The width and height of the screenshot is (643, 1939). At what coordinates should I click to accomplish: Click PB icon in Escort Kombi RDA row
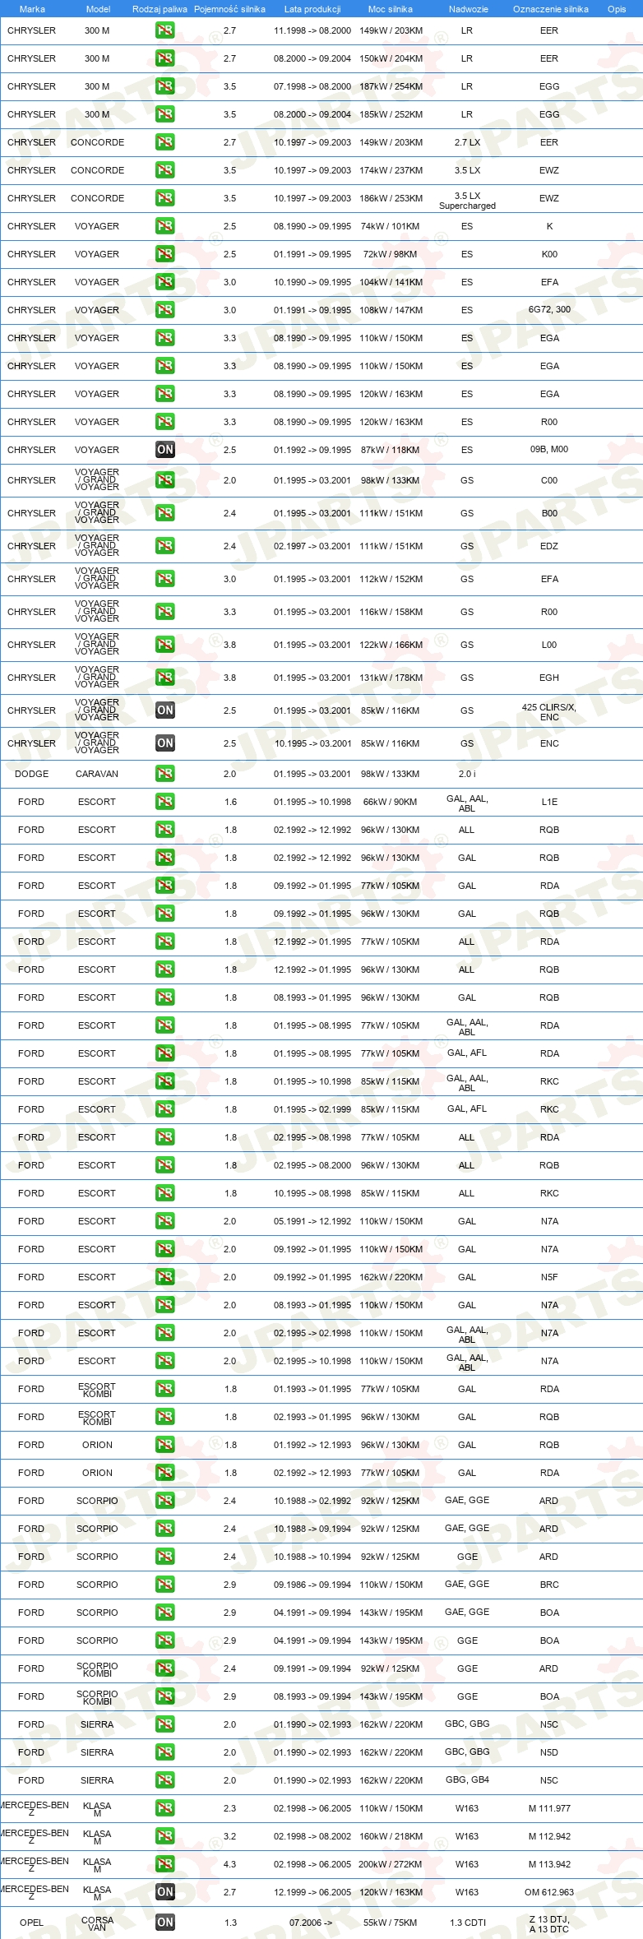(x=165, y=1389)
